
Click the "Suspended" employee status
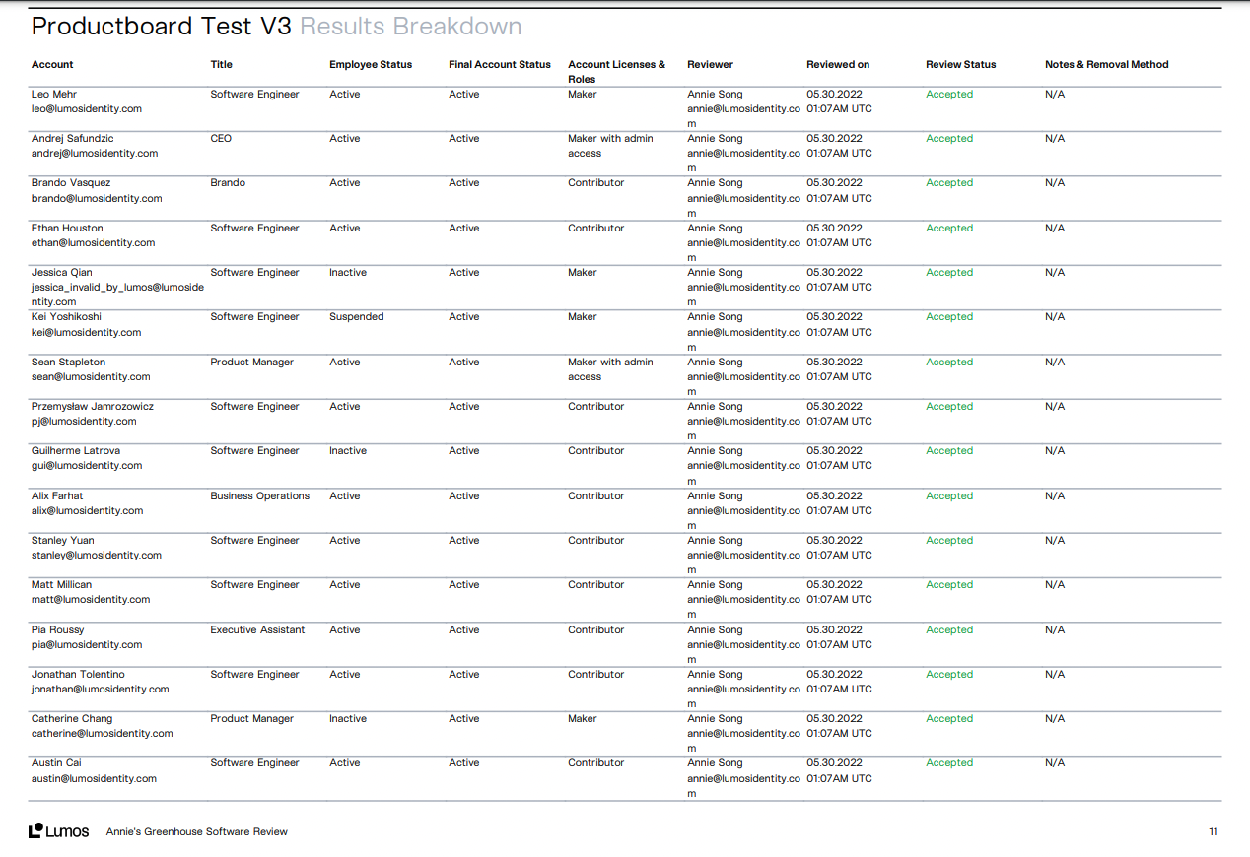(357, 317)
